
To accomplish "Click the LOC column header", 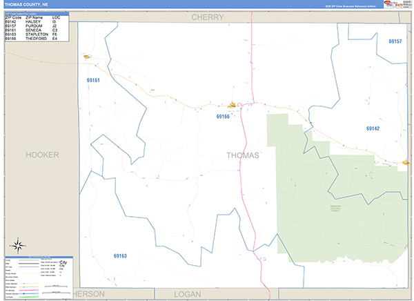I will point(57,17).
